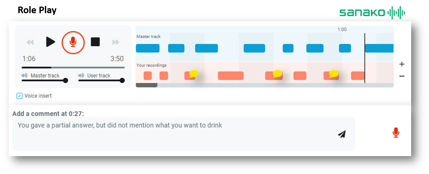Zoom in the timeline with the plus
Screen dimensions: 429x174
[402, 64]
